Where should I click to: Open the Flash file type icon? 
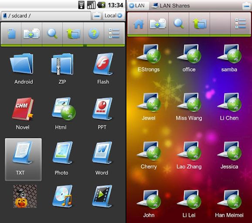103,68
